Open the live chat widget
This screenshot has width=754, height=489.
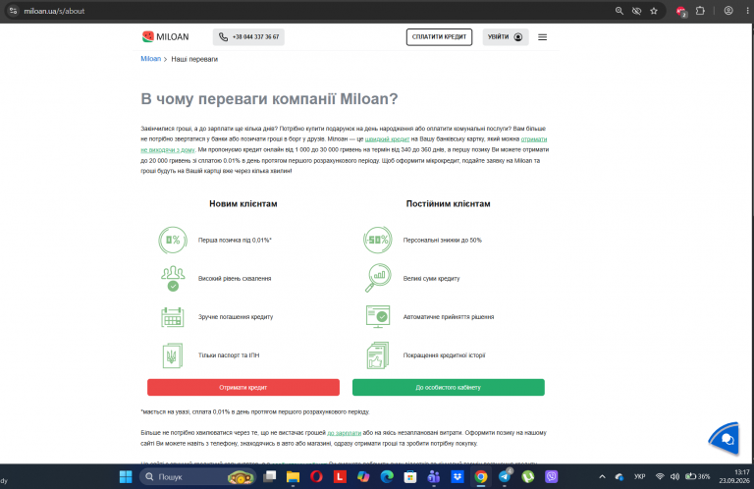[726, 438]
